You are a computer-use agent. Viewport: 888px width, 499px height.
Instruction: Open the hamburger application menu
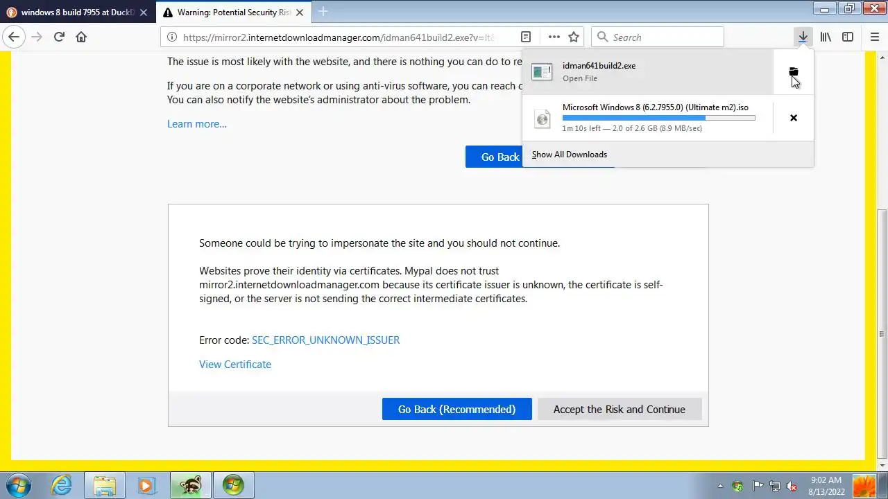(x=874, y=37)
